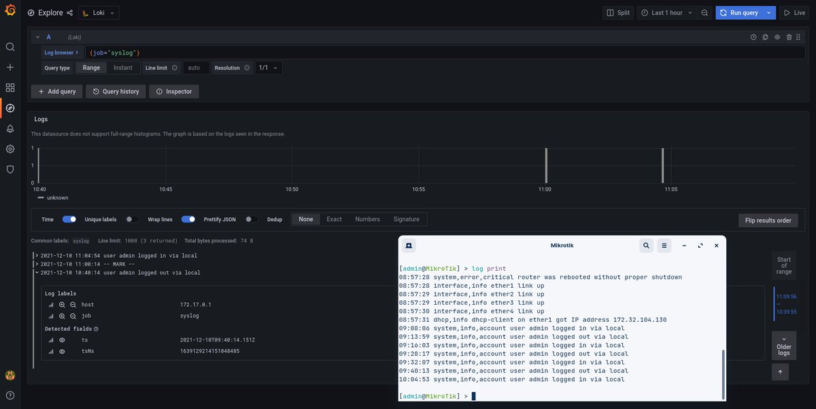The height and width of the screenshot is (409, 816).
Task: Select Range query type
Action: point(91,67)
